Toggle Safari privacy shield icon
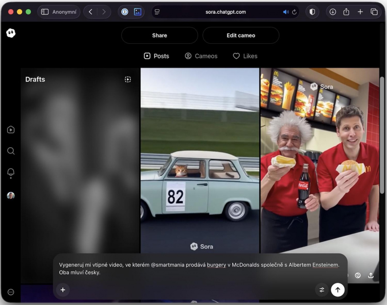Screen dimensions: 387x305 coord(312,12)
